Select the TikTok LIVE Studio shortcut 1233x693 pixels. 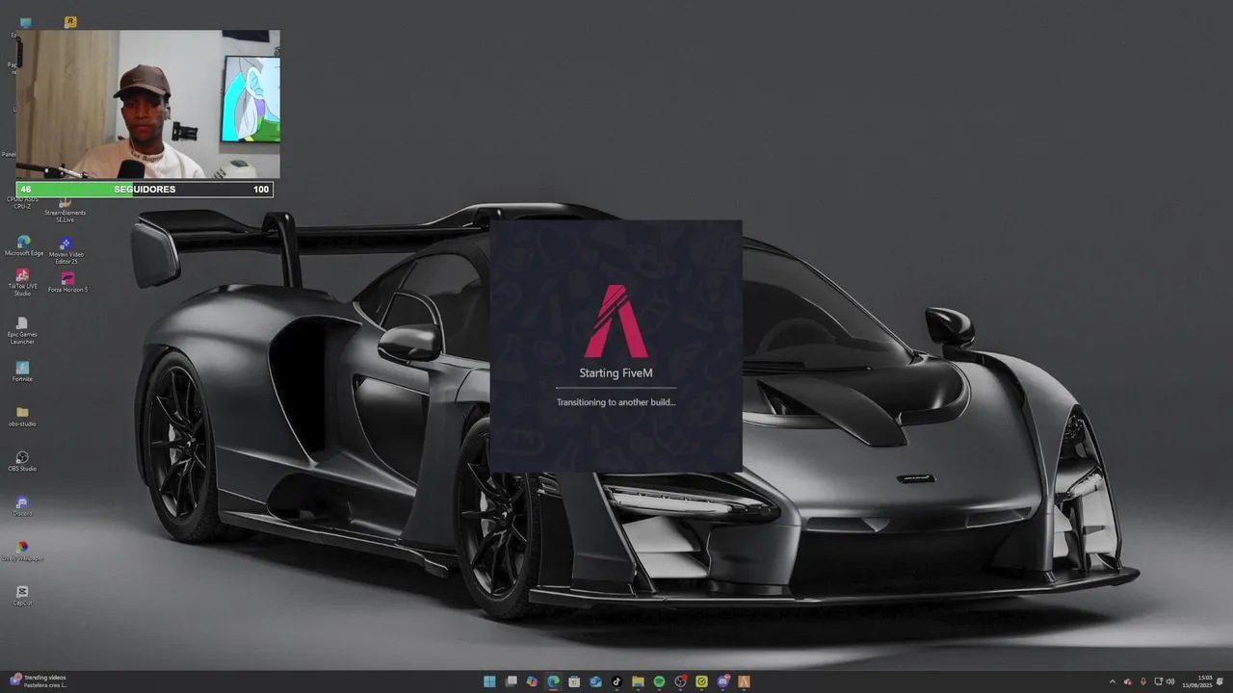22,282
